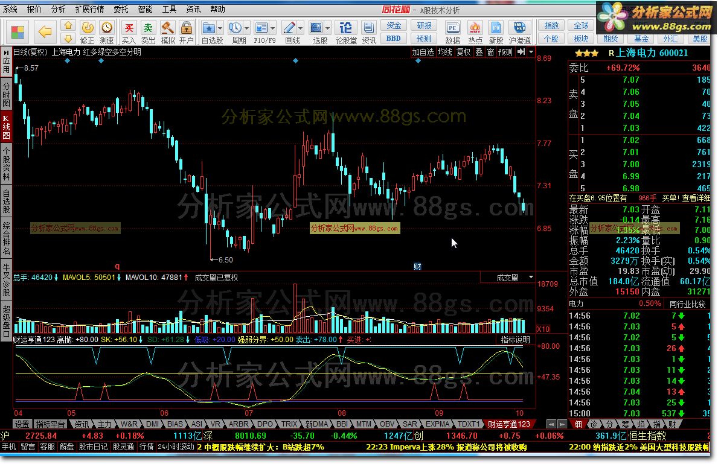Click the 财 marker on the K-line chart
The image size is (718, 464).
coord(418,266)
